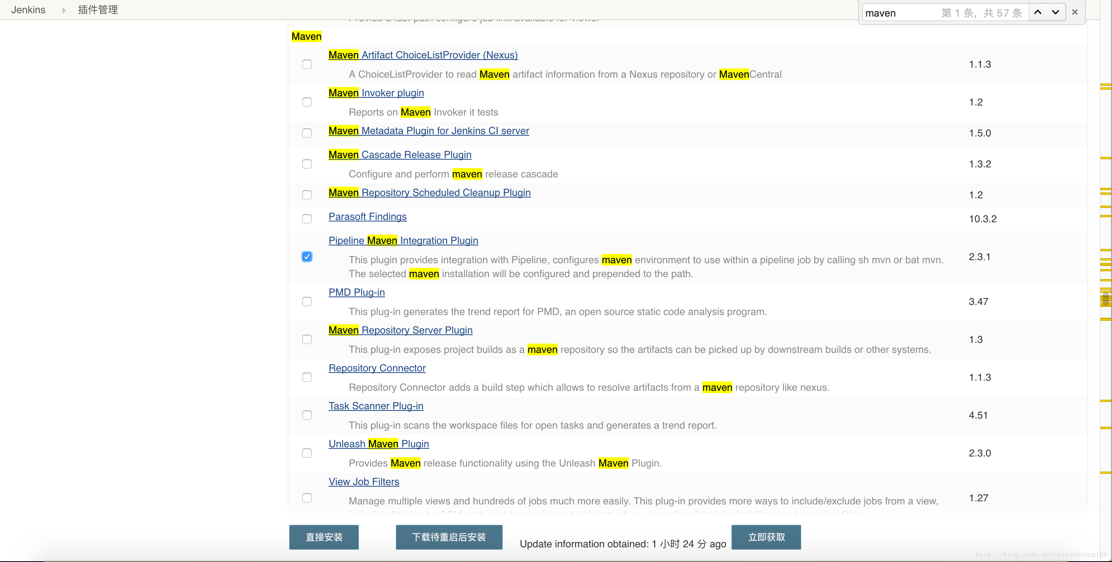Click find result count '第 1 条, 共 57 条'

tap(982, 13)
